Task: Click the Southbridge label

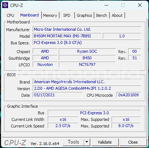Action: pyautogui.click(x=19, y=58)
